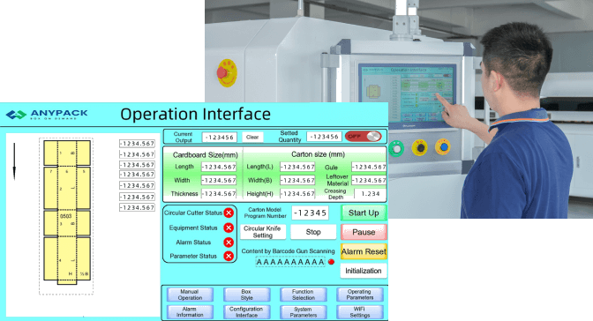This screenshot has height=321, width=593.
Task: Click the Glue value field
Action: [x=369, y=167]
